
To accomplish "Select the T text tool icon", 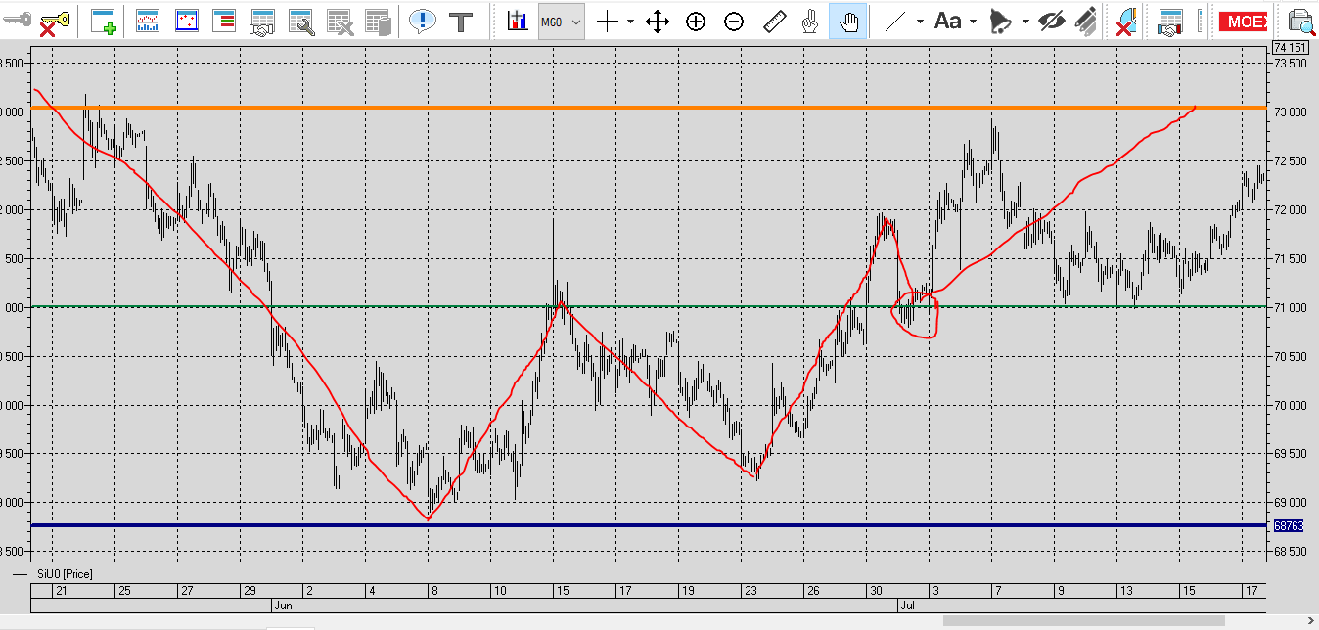I will coord(461,22).
